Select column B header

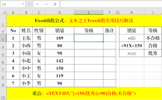(26, 12)
